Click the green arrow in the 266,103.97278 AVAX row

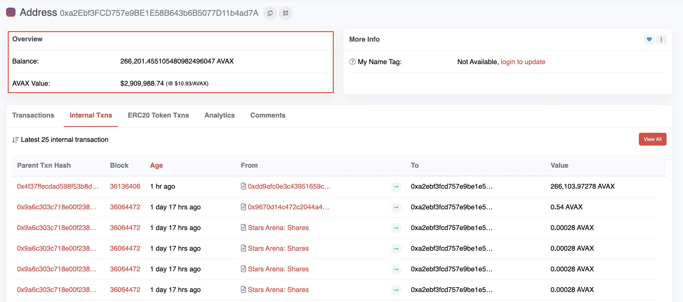pyautogui.click(x=396, y=187)
